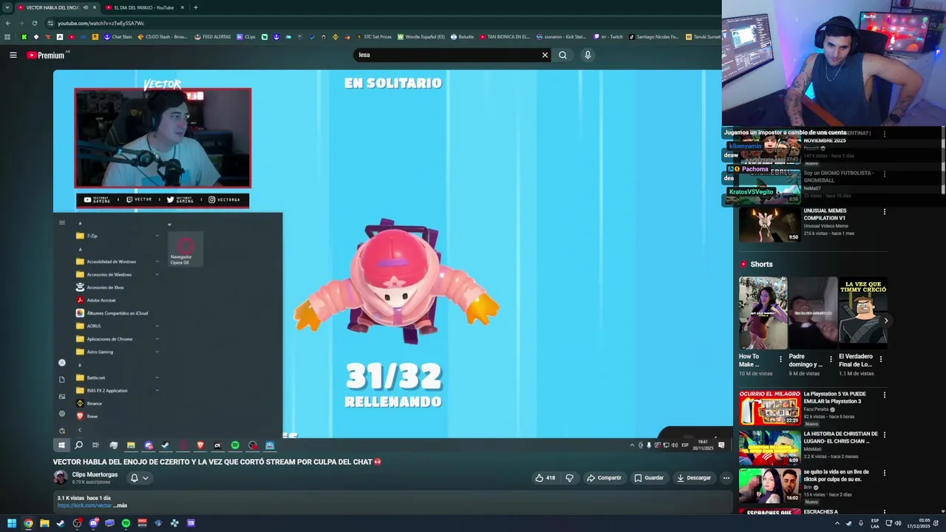The image size is (946, 532).
Task: Open options for La Playstation 5 video
Action: click(x=884, y=395)
